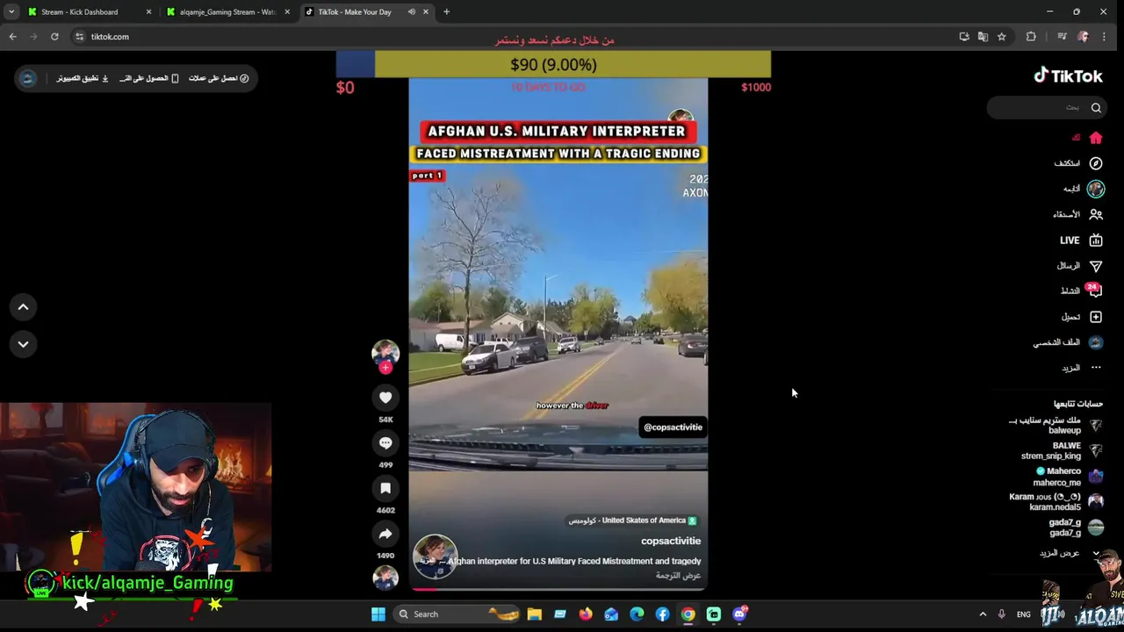Open Activity inbox with 24 badge
Viewport: 1124px width, 632px height.
point(1094,291)
